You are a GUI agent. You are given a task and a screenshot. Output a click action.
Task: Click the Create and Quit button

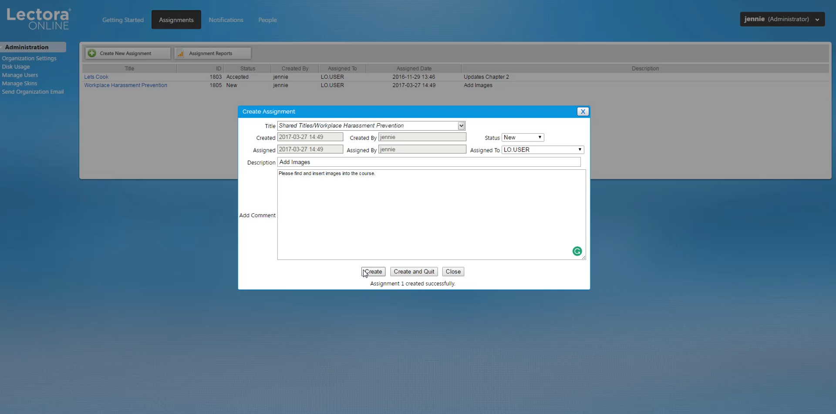pyautogui.click(x=414, y=272)
